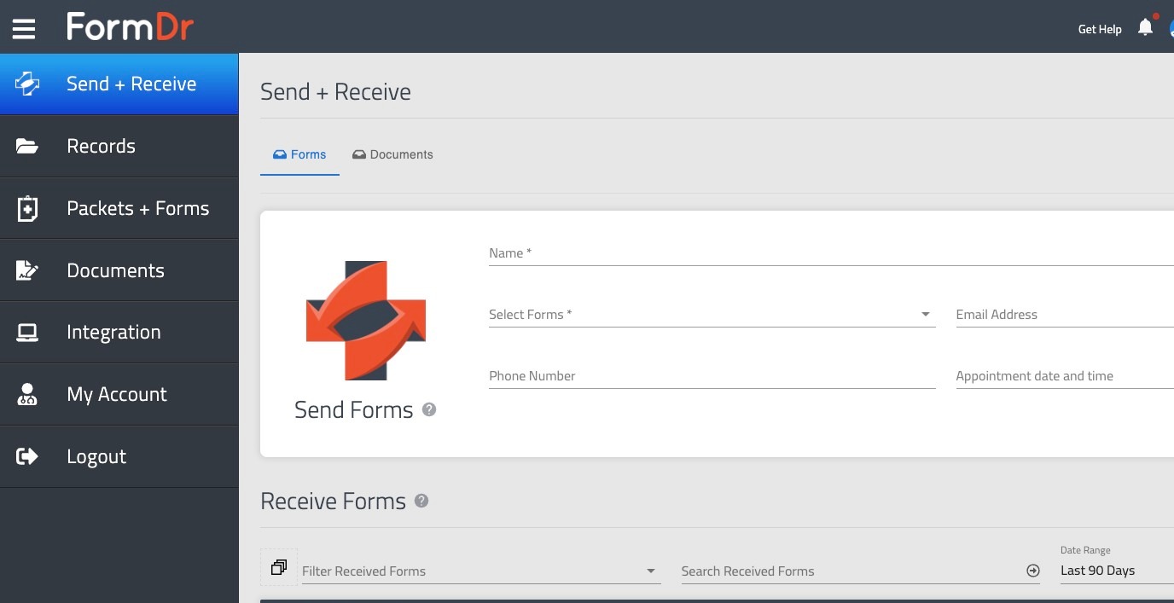Click the copy stack icon near filter
Screen dimensions: 1174x603
click(x=279, y=567)
